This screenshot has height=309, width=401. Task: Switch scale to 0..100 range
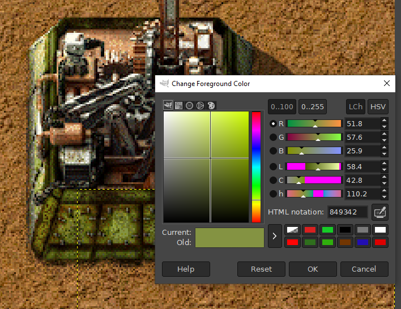pyautogui.click(x=282, y=106)
